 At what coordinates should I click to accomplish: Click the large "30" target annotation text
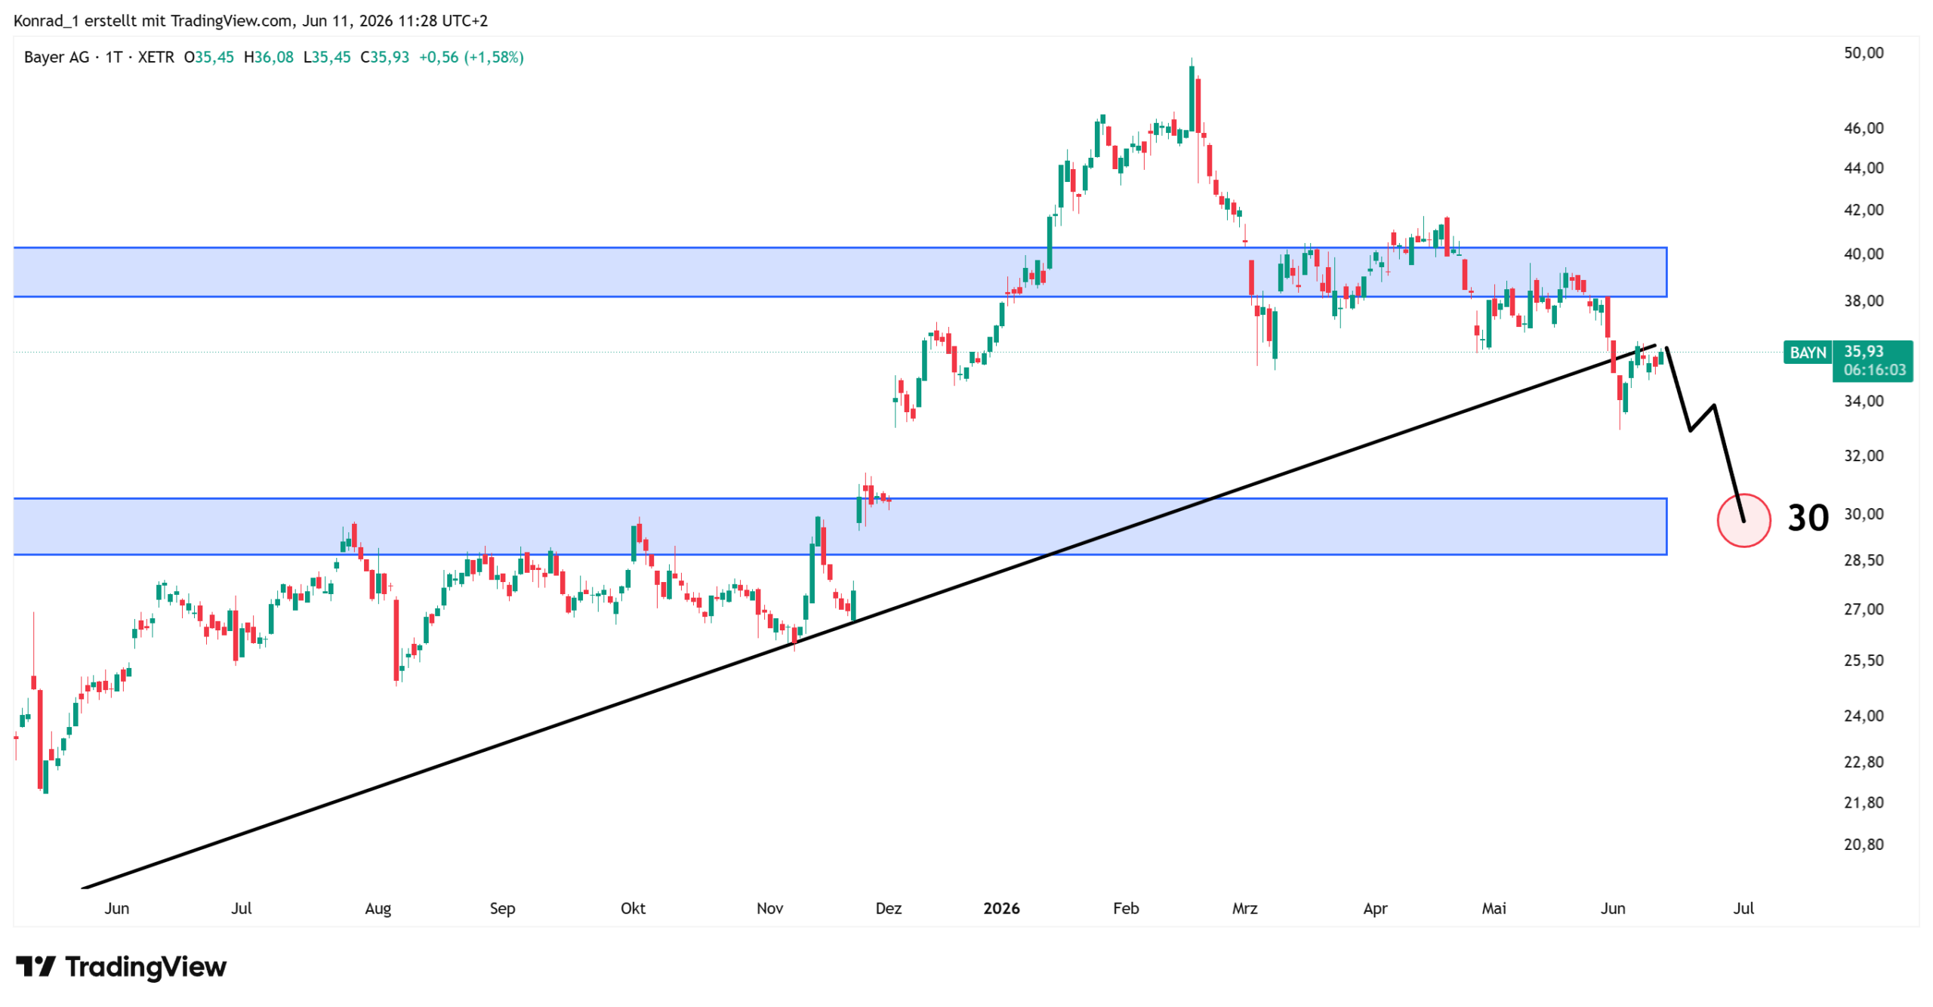point(1808,518)
